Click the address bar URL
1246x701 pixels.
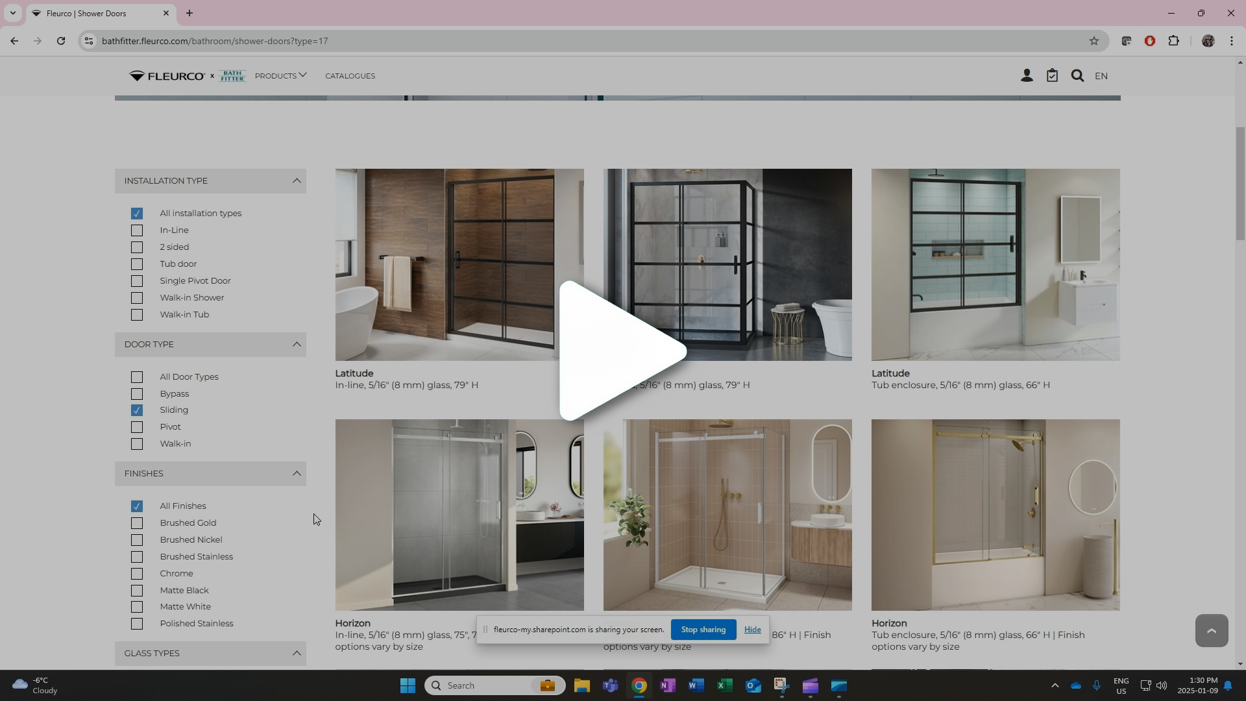(x=215, y=41)
